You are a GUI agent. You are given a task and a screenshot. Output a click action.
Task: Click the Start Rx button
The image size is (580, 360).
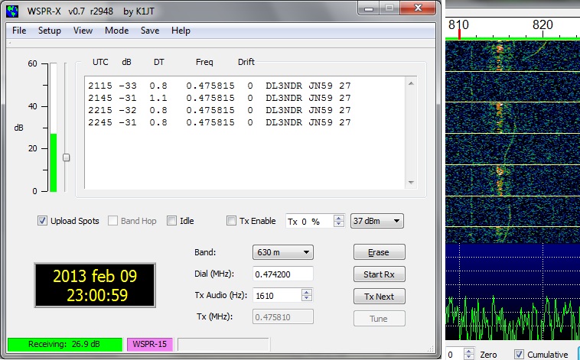[380, 274]
